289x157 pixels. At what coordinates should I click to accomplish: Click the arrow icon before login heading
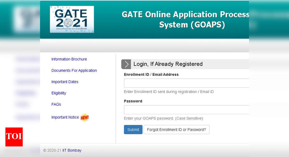coord(126,64)
